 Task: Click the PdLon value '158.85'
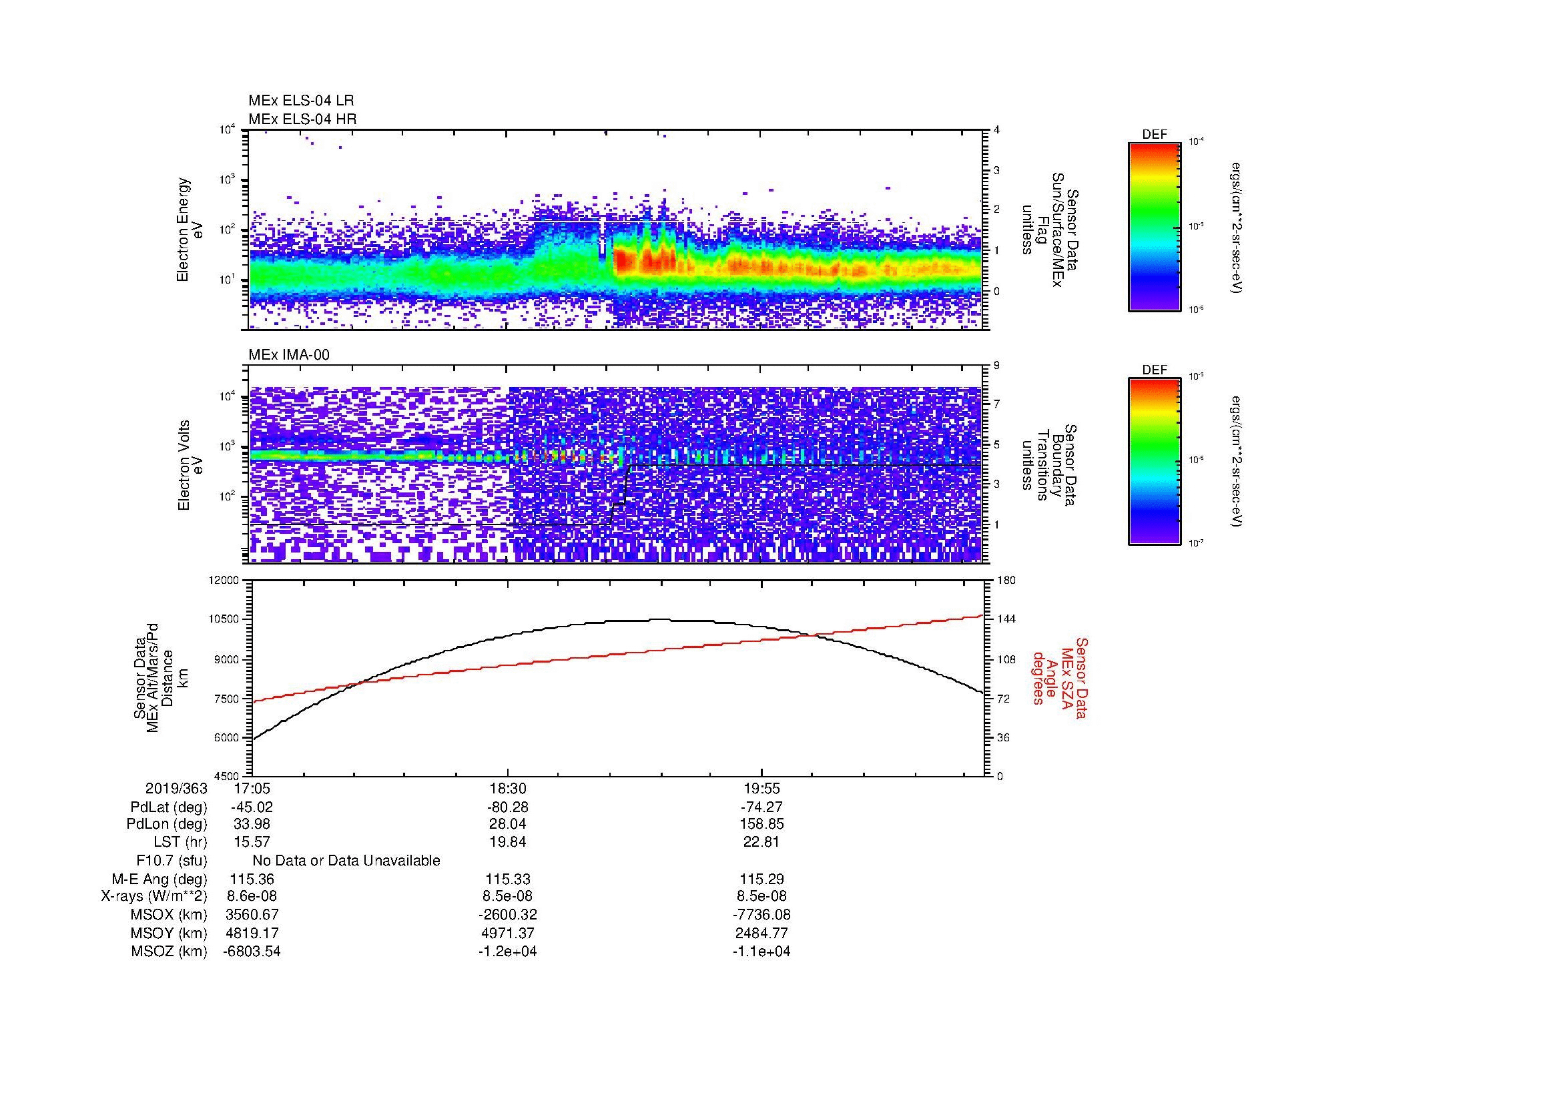762,824
